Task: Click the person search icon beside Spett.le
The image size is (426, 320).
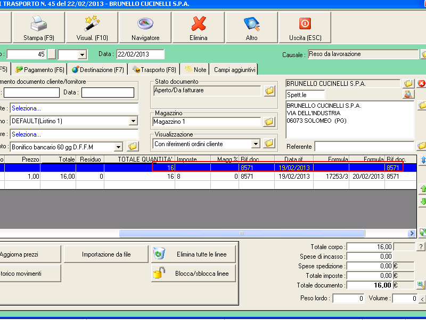Action: [408, 94]
